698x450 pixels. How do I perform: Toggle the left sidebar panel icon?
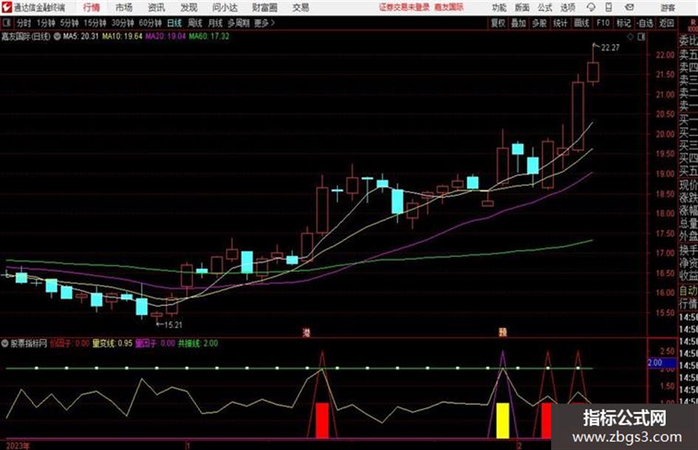coord(6,23)
